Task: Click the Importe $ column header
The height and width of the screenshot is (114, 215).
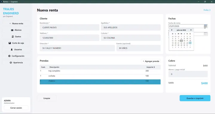Action: pyautogui.click(x=150, y=67)
